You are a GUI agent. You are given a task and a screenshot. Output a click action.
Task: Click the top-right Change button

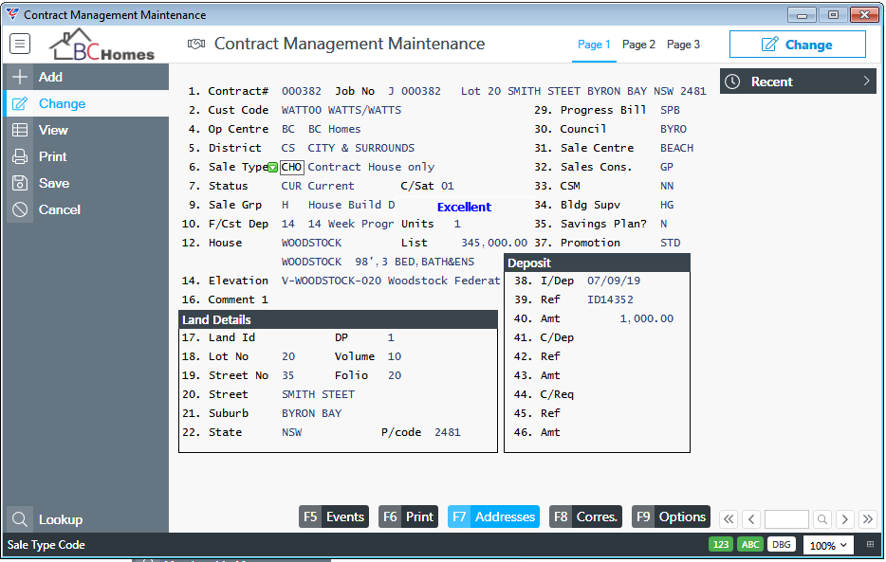click(797, 44)
